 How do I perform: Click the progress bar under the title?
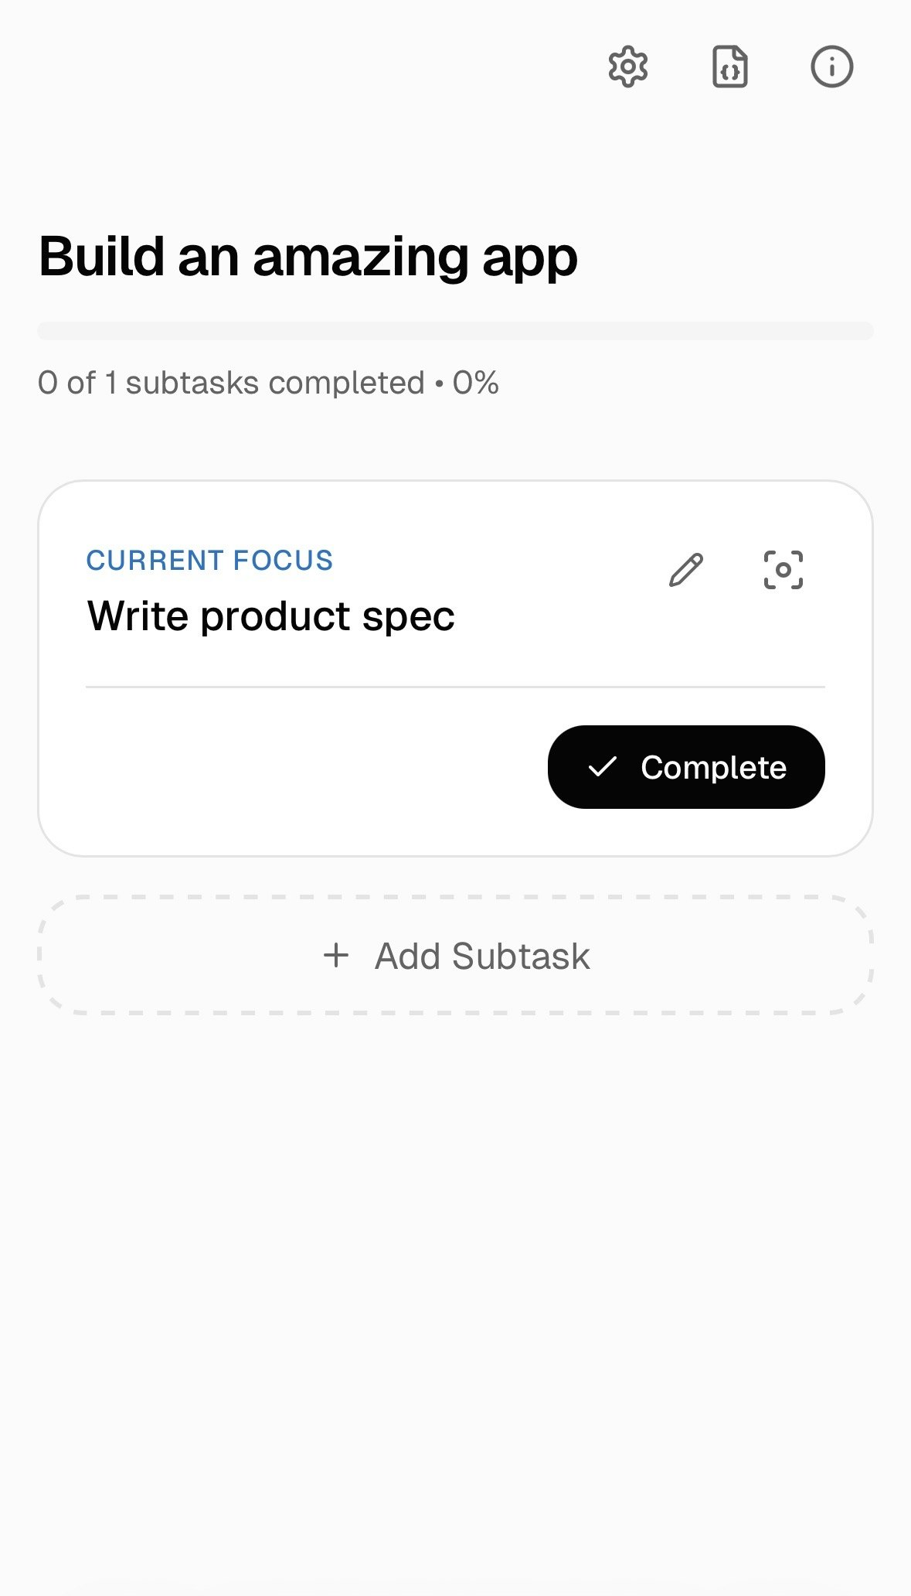point(455,328)
